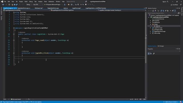
Task: Switch to RegistrationForm.aspx.cs tab
Action: [24, 8]
